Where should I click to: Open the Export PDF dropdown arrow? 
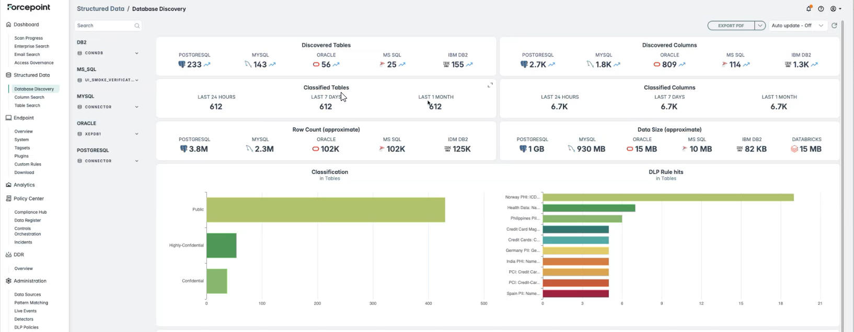(x=760, y=26)
